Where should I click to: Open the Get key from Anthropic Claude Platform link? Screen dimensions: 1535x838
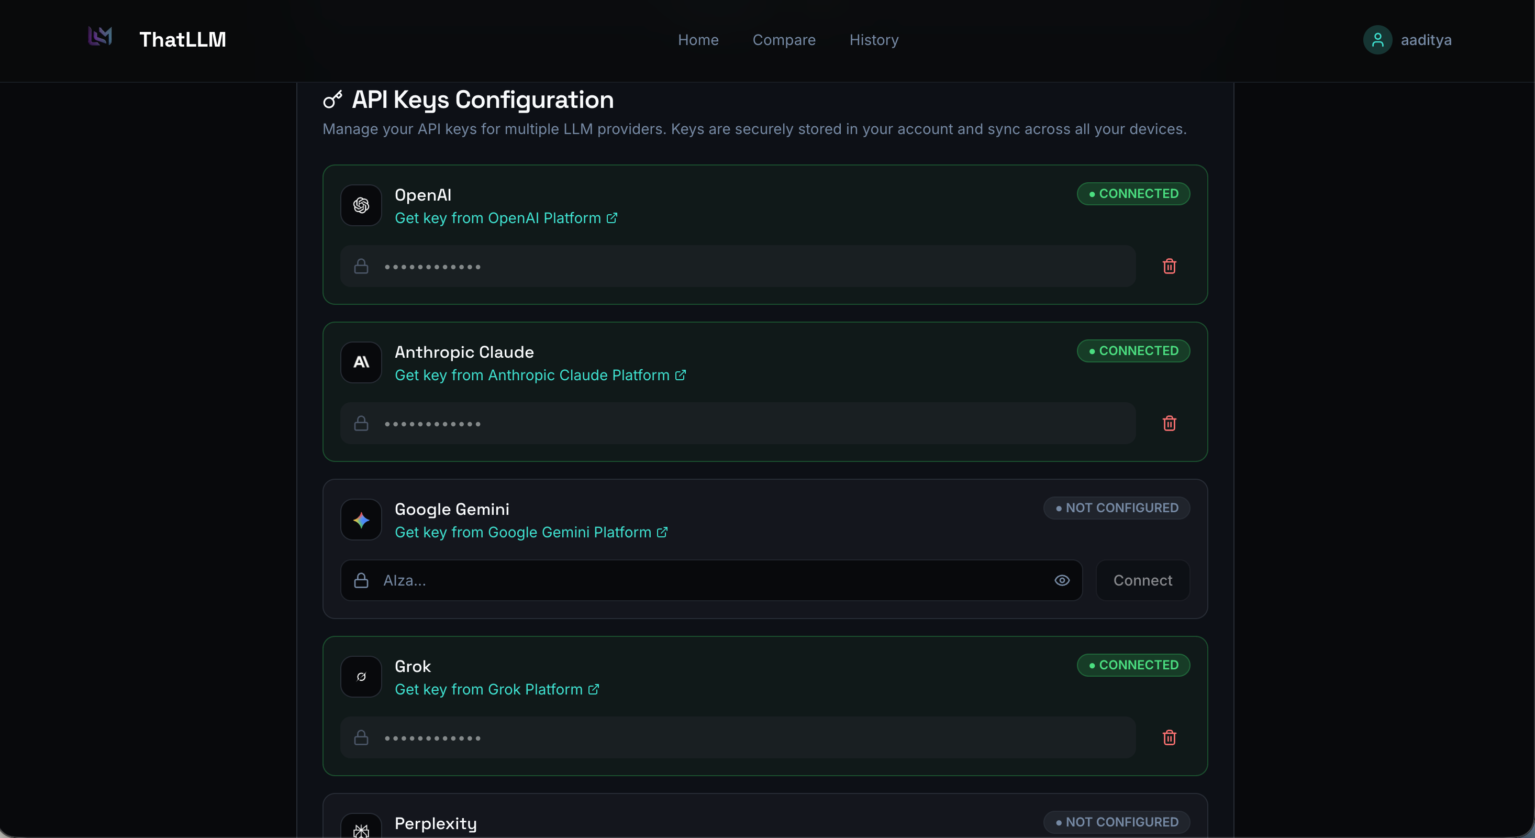pos(540,376)
